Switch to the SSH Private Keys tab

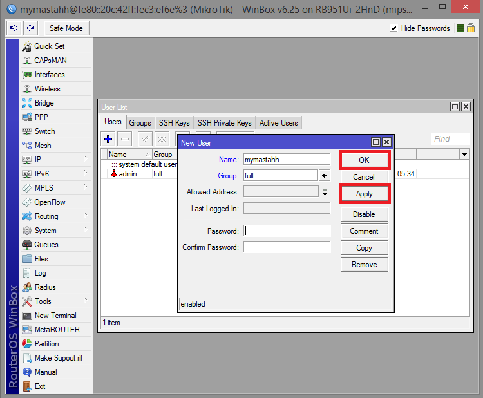[x=224, y=123]
